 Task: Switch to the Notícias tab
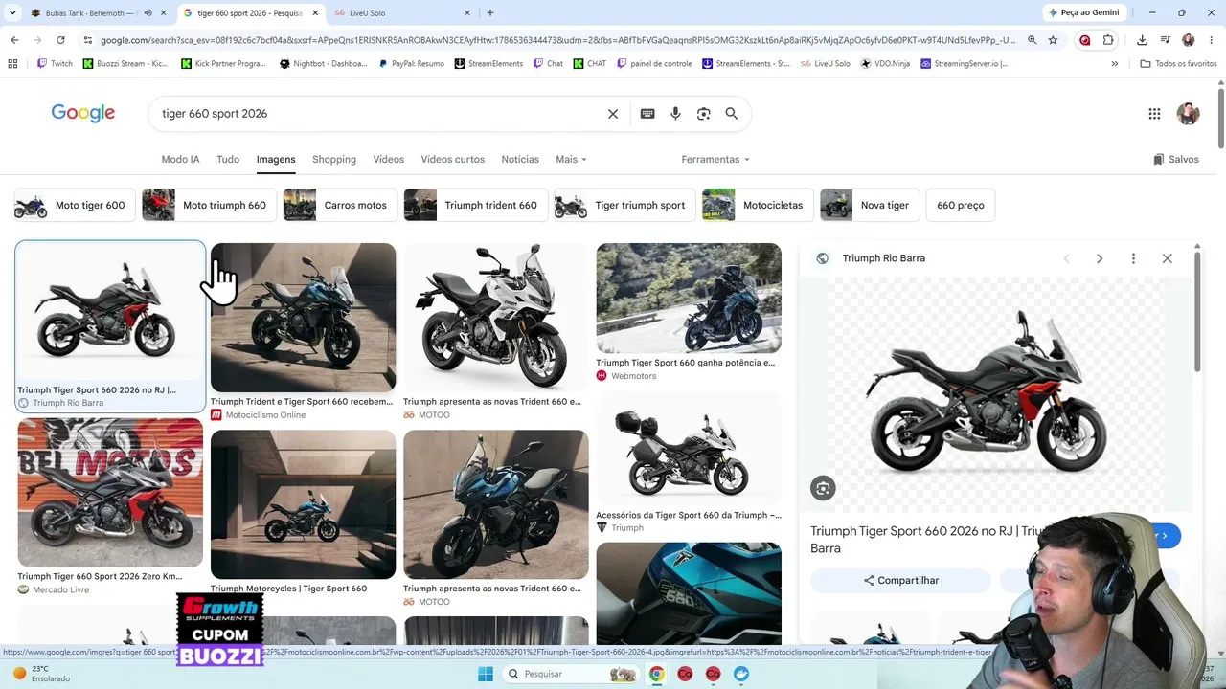(x=520, y=159)
